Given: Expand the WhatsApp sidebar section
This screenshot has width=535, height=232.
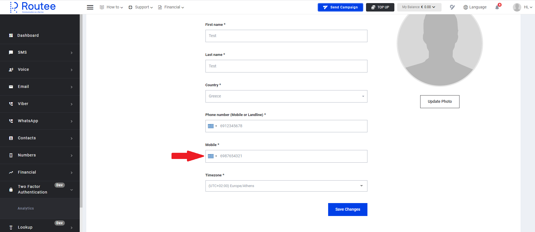Looking at the screenshot, I should click(x=72, y=121).
